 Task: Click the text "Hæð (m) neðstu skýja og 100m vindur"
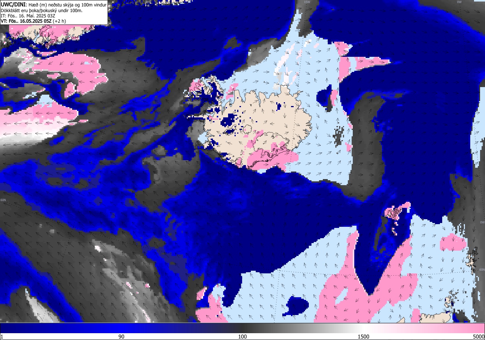(x=67, y=4)
